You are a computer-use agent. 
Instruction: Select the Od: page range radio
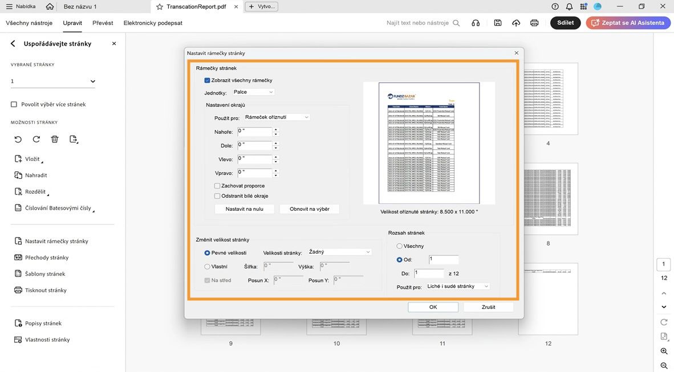pos(399,260)
